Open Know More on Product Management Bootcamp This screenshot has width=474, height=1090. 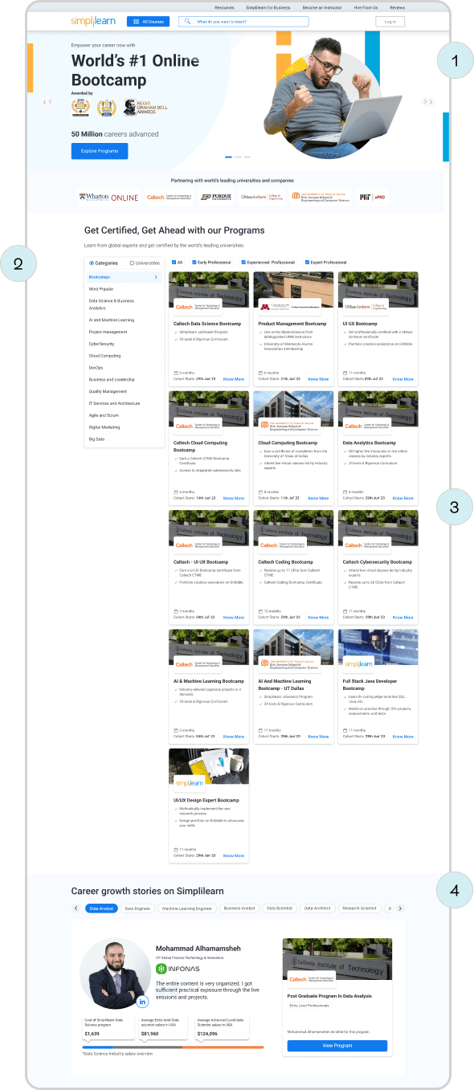[318, 379]
